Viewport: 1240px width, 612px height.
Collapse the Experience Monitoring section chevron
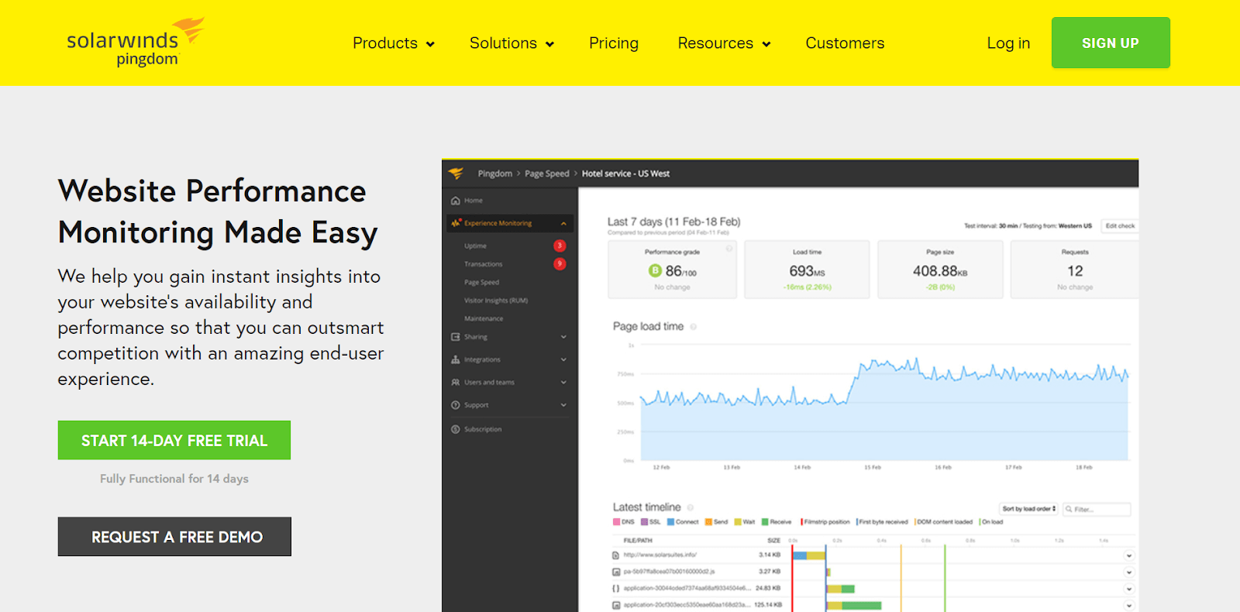pyautogui.click(x=563, y=223)
